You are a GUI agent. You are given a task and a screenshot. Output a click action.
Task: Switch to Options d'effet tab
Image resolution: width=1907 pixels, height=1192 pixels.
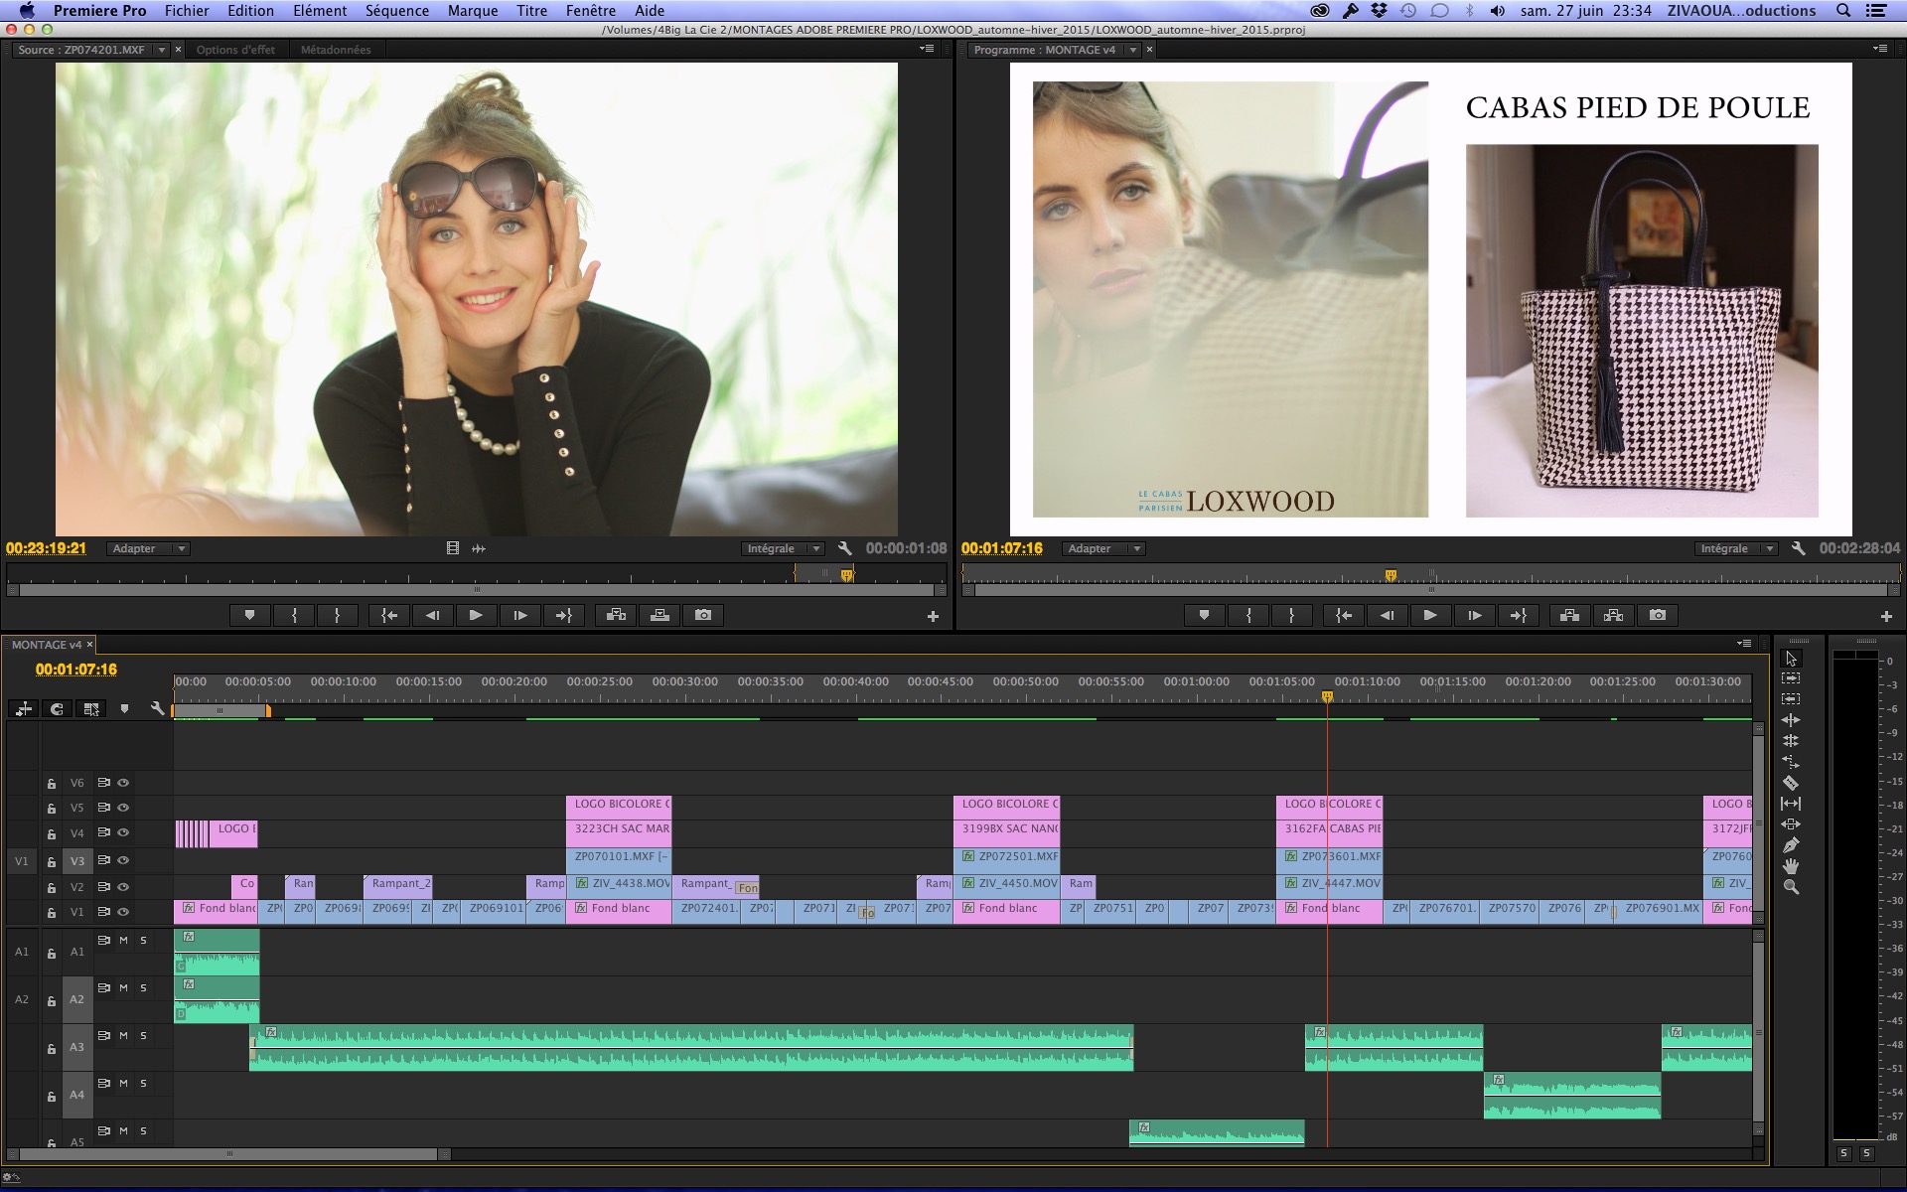click(235, 50)
